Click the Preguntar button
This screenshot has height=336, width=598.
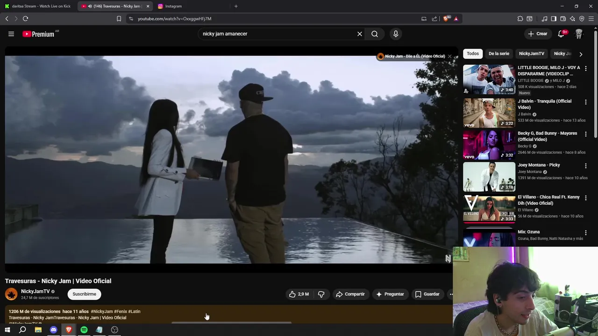click(390, 294)
